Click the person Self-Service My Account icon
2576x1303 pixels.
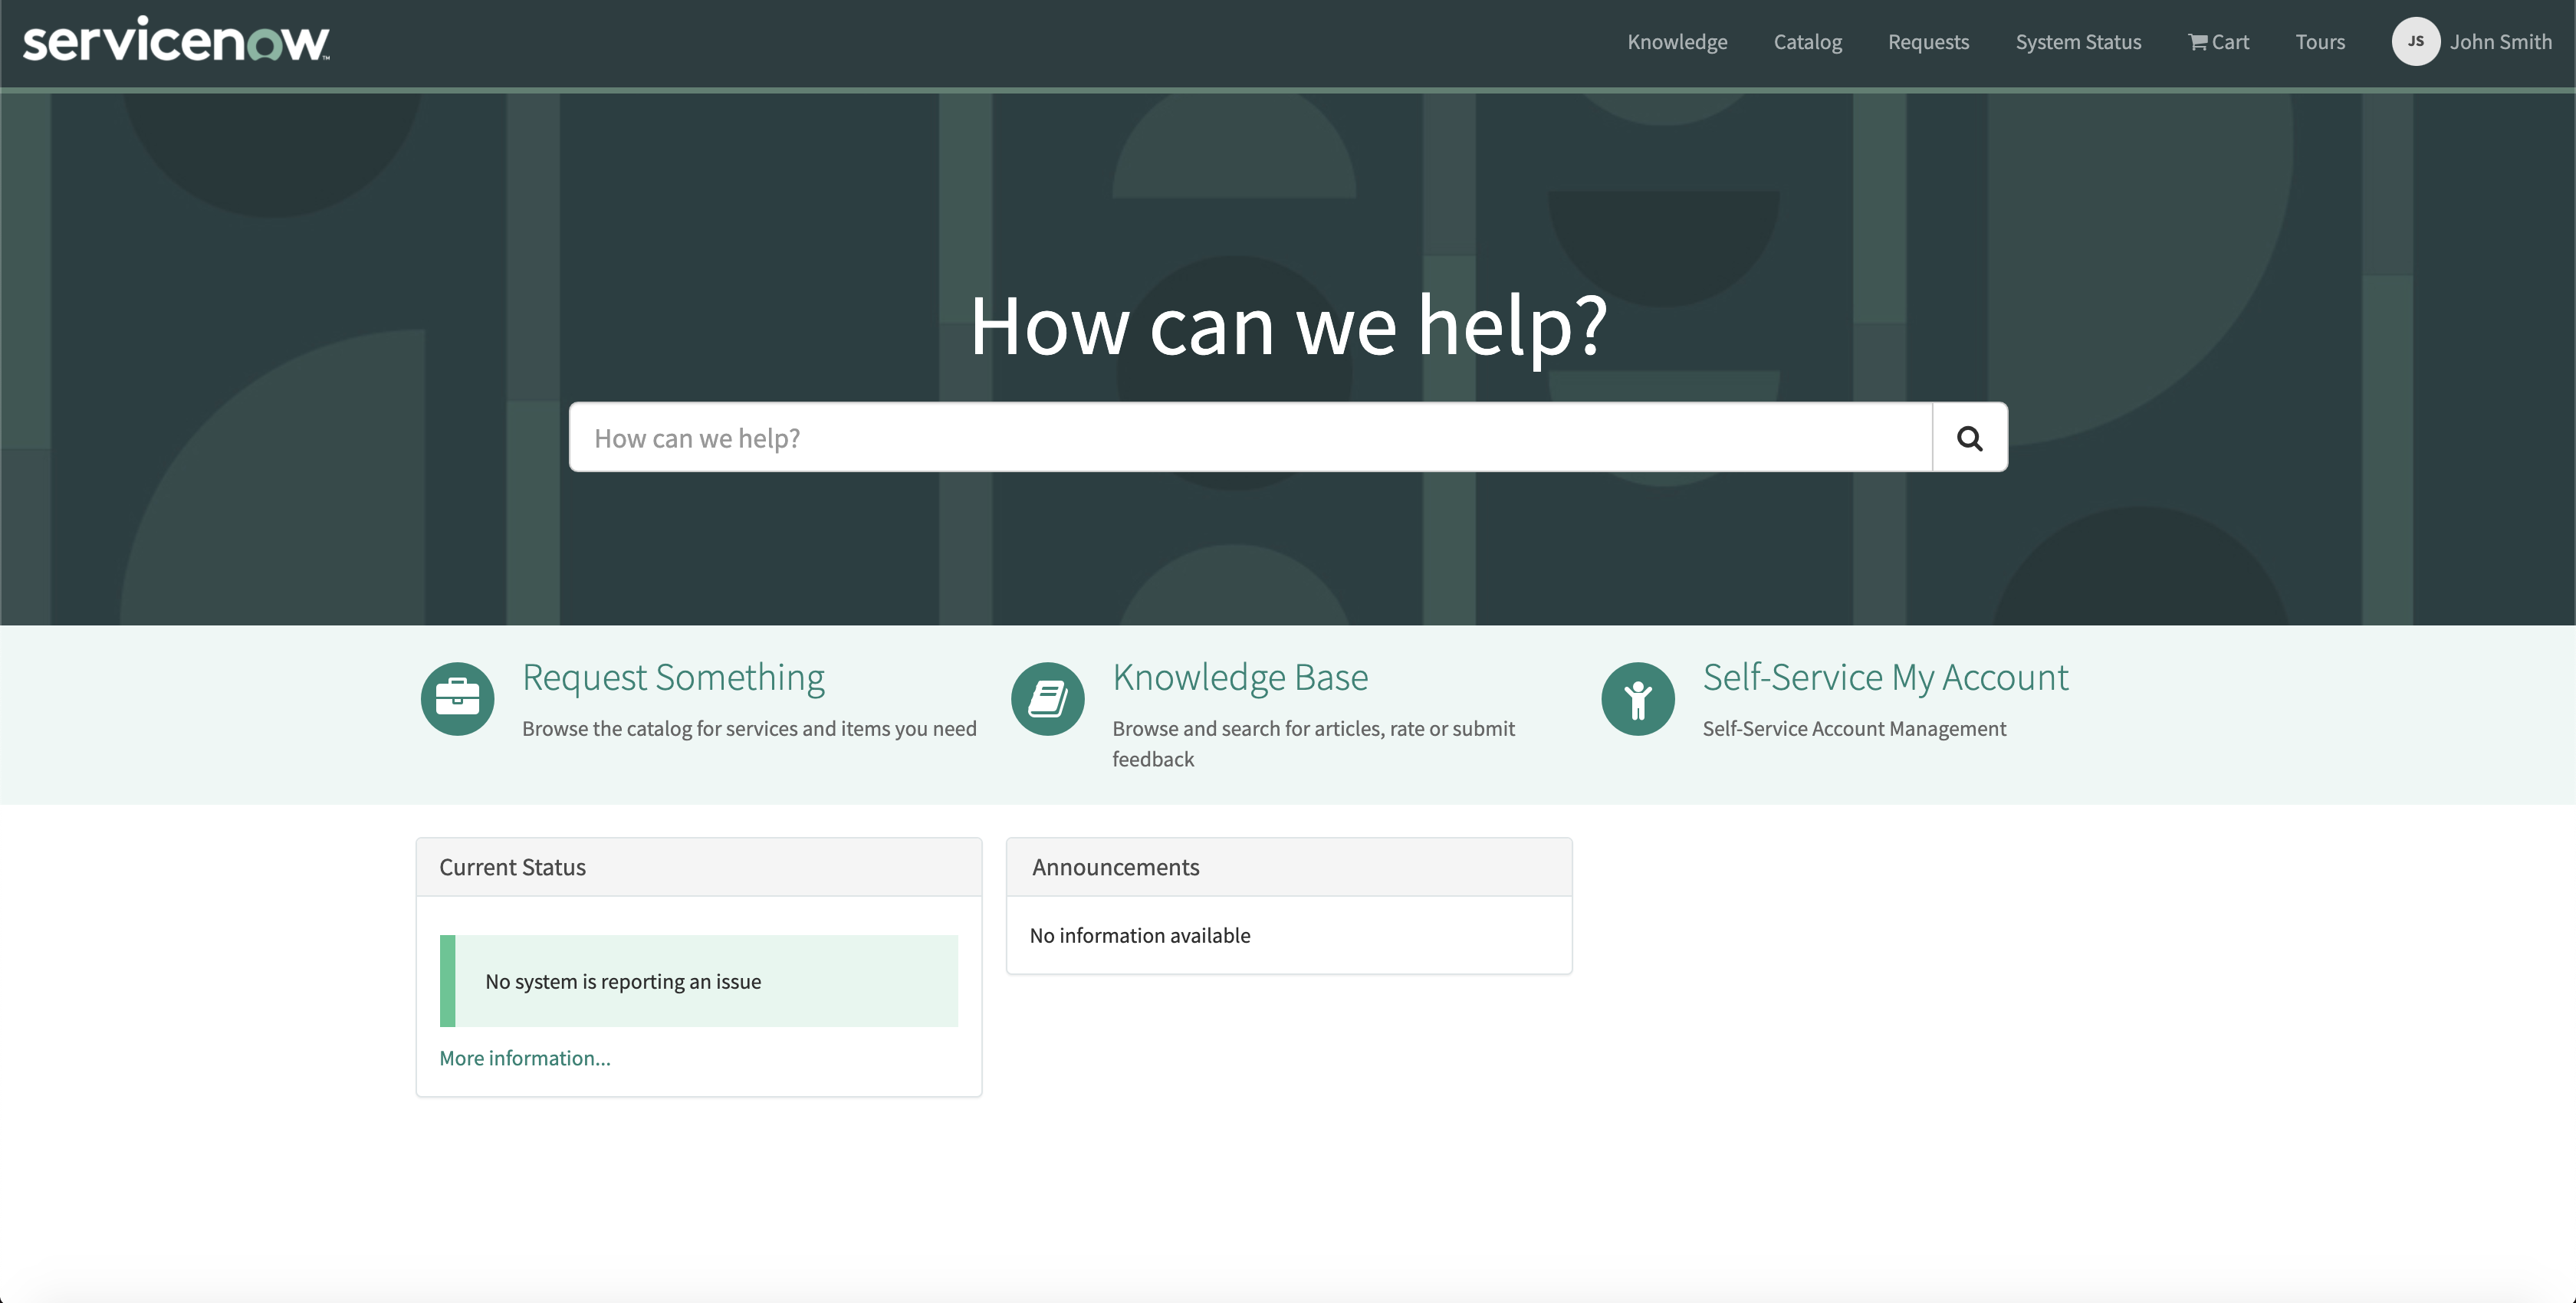[1637, 699]
